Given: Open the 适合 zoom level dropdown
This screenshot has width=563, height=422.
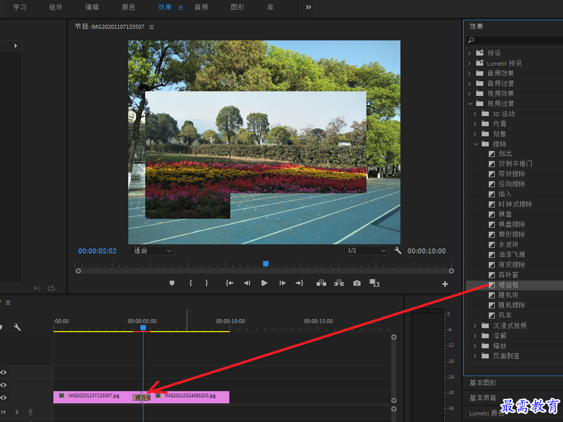Looking at the screenshot, I should click(151, 250).
